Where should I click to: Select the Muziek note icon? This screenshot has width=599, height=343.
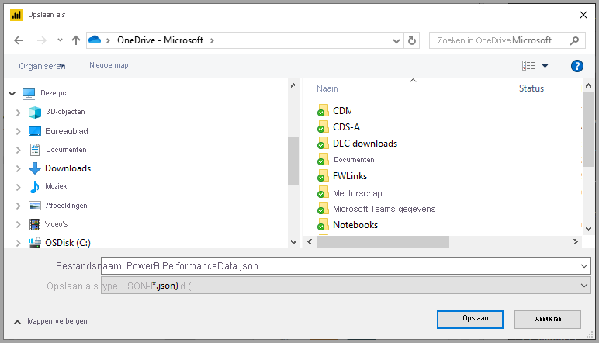pos(35,187)
